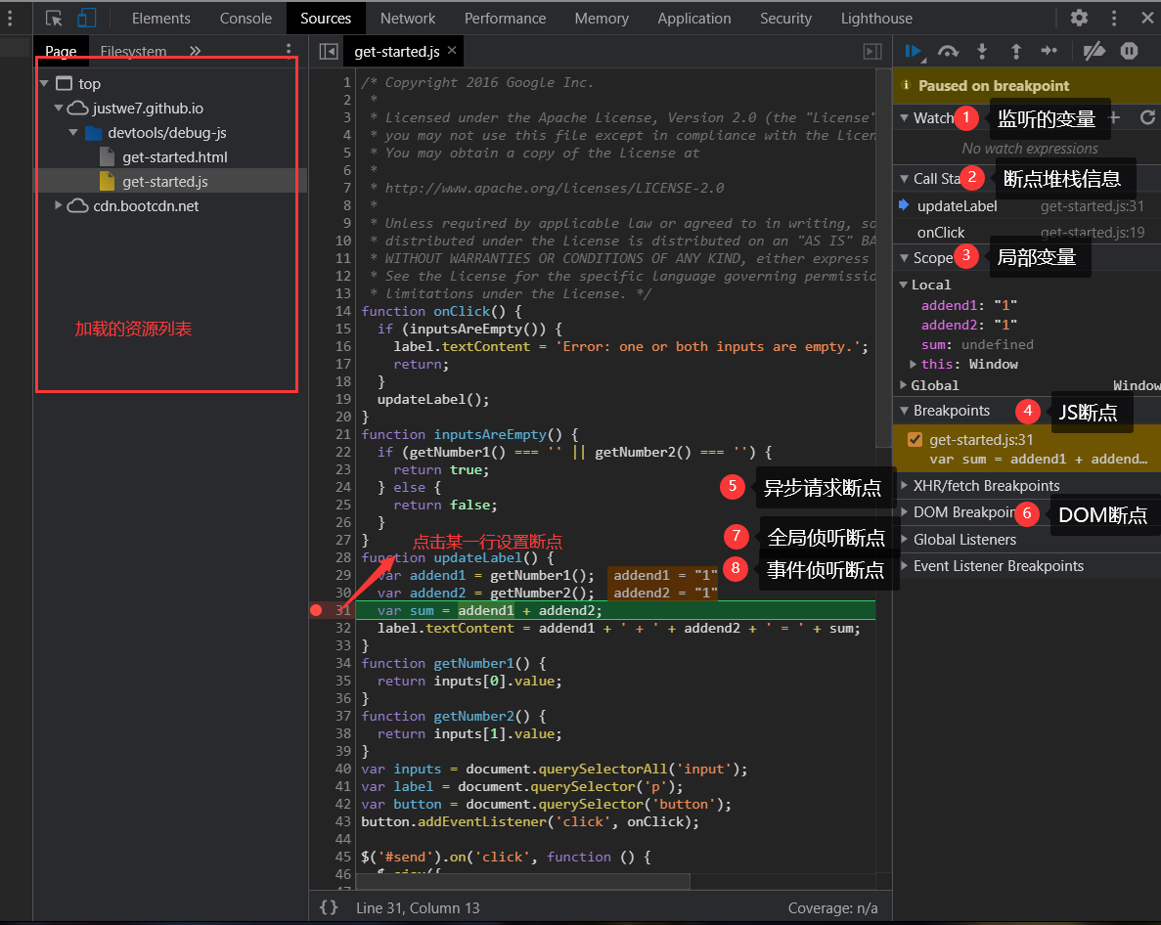
Task: Toggle the device toolbar icon
Action: 87,18
